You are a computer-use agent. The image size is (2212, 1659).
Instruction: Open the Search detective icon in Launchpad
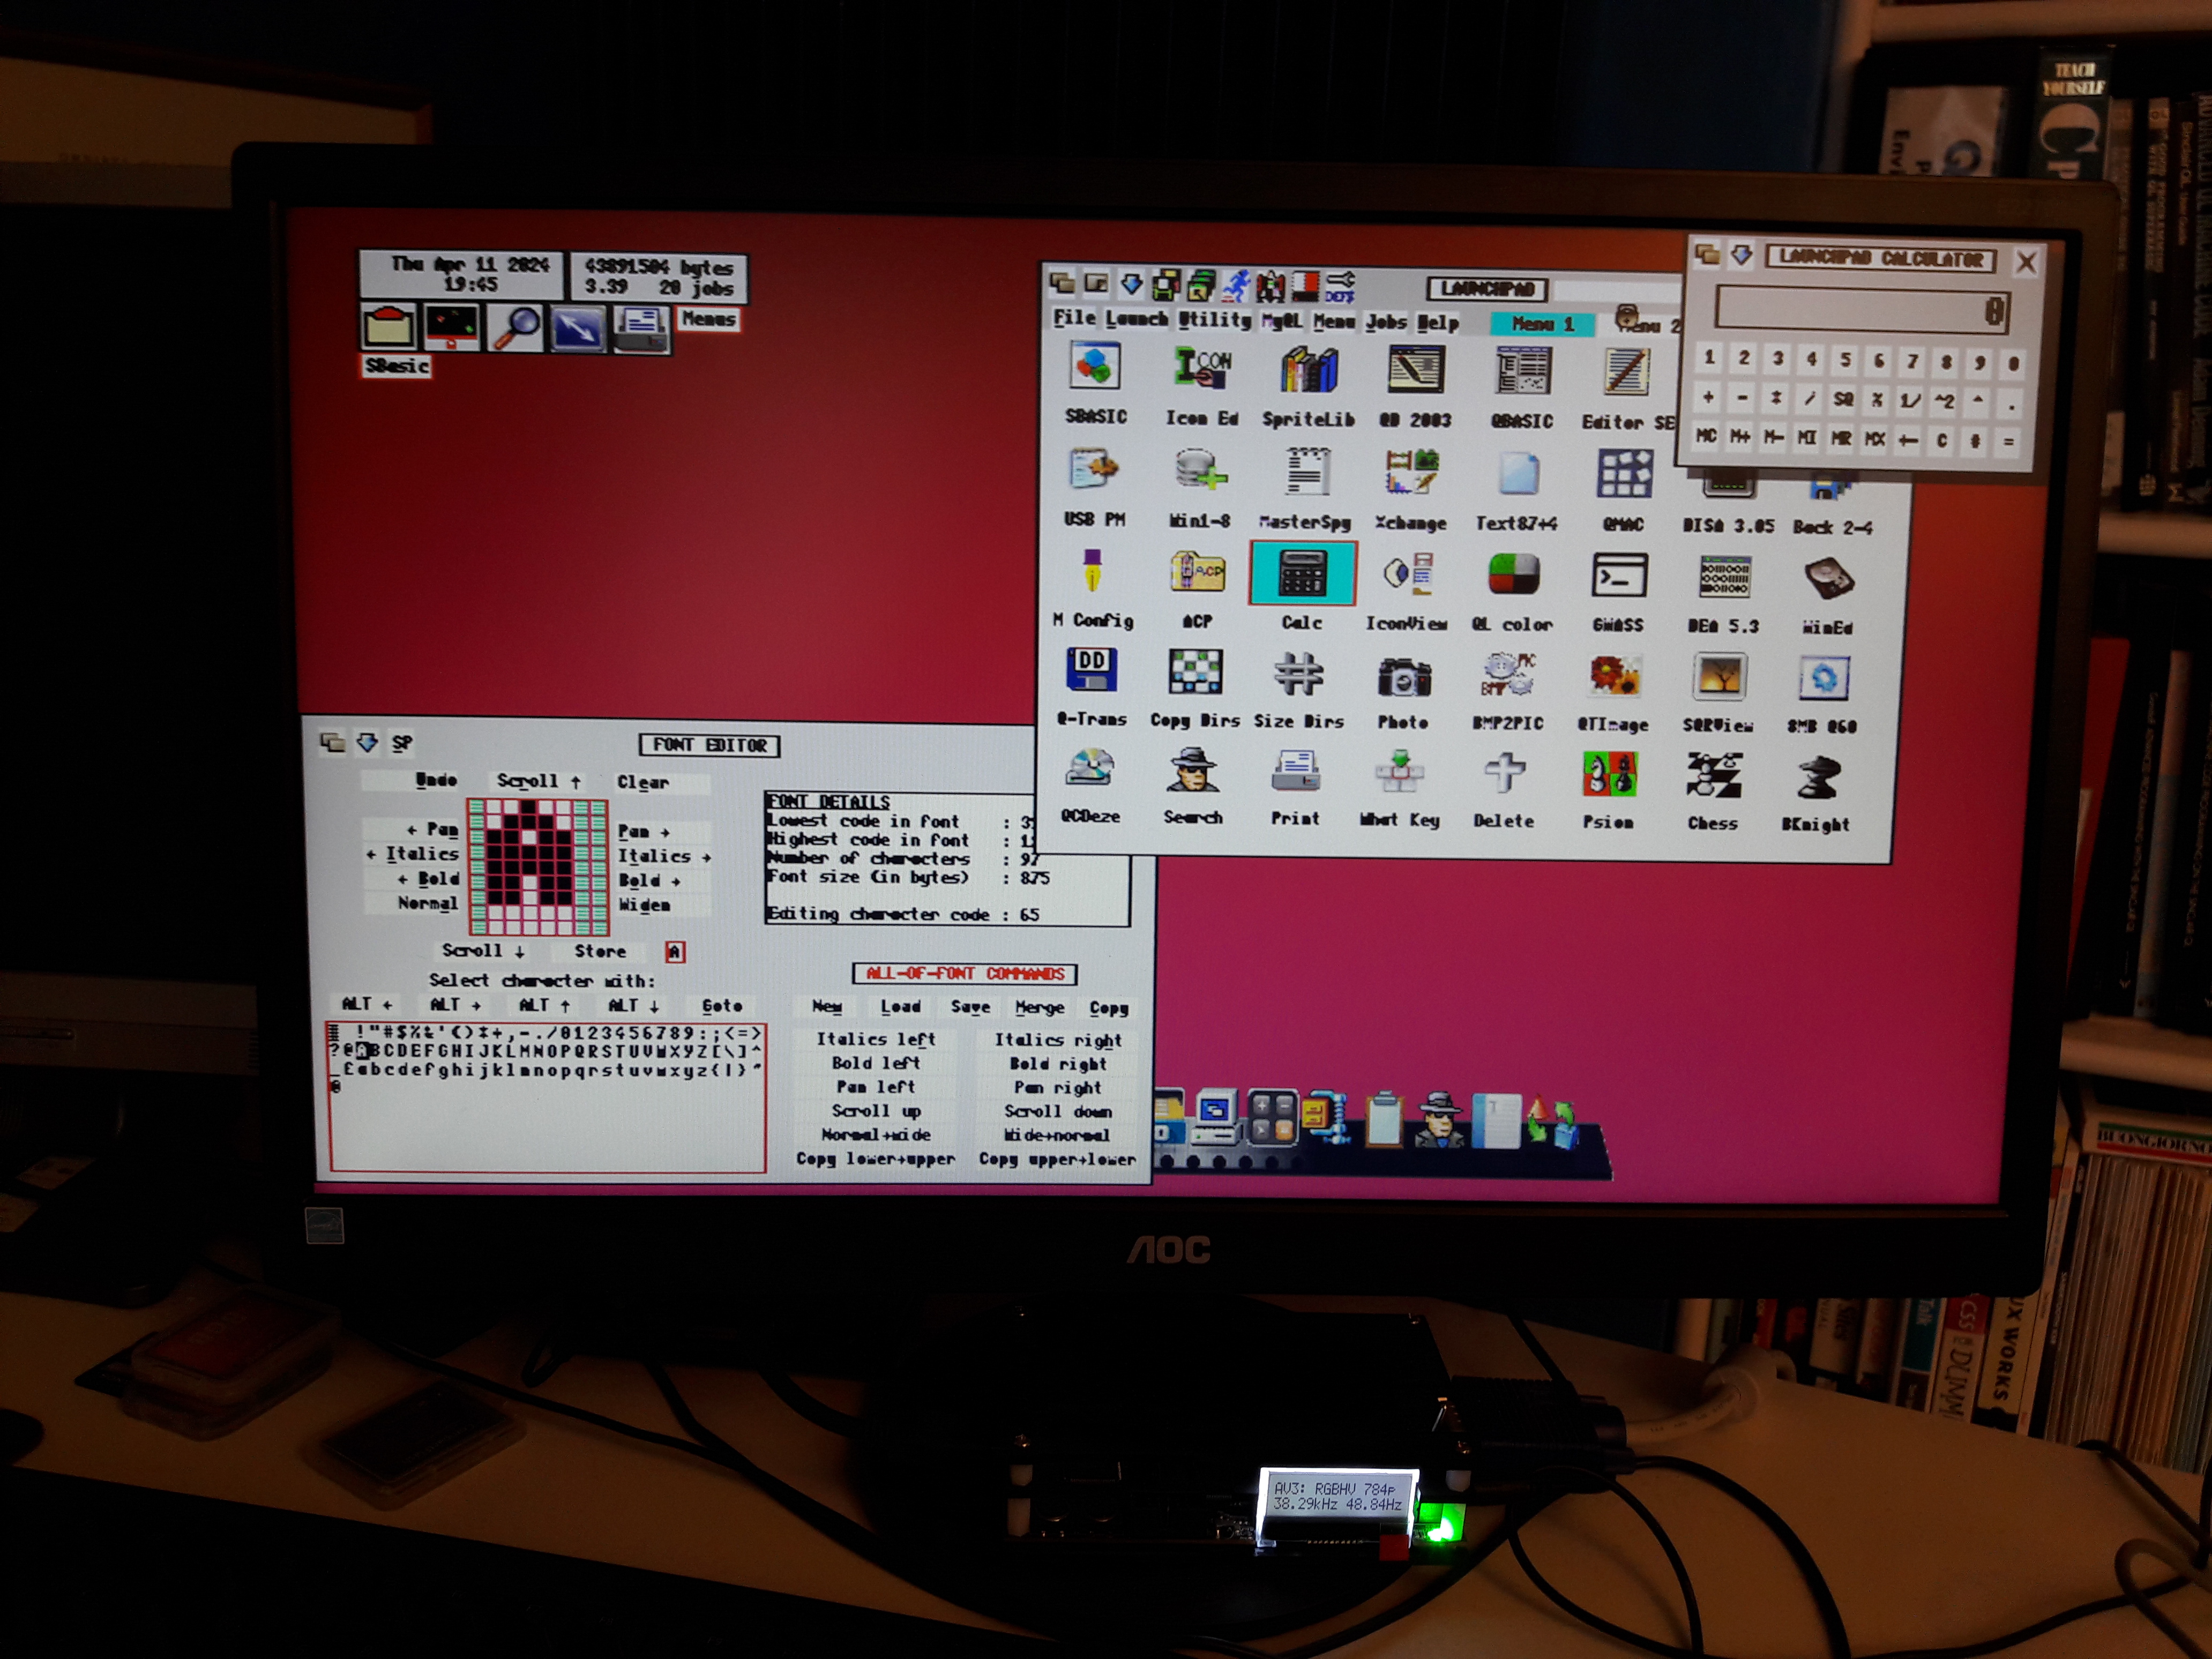[x=1193, y=770]
